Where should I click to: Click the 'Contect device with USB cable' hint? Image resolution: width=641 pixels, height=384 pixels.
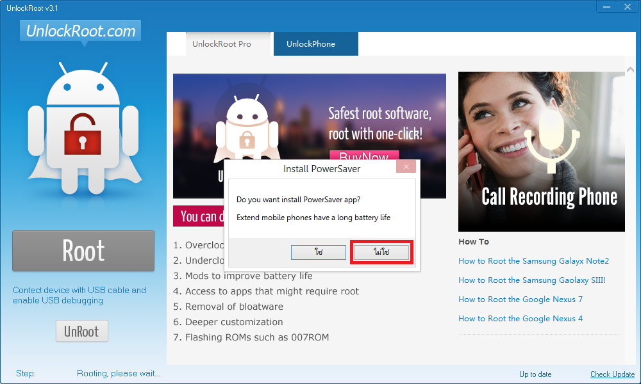(x=79, y=295)
